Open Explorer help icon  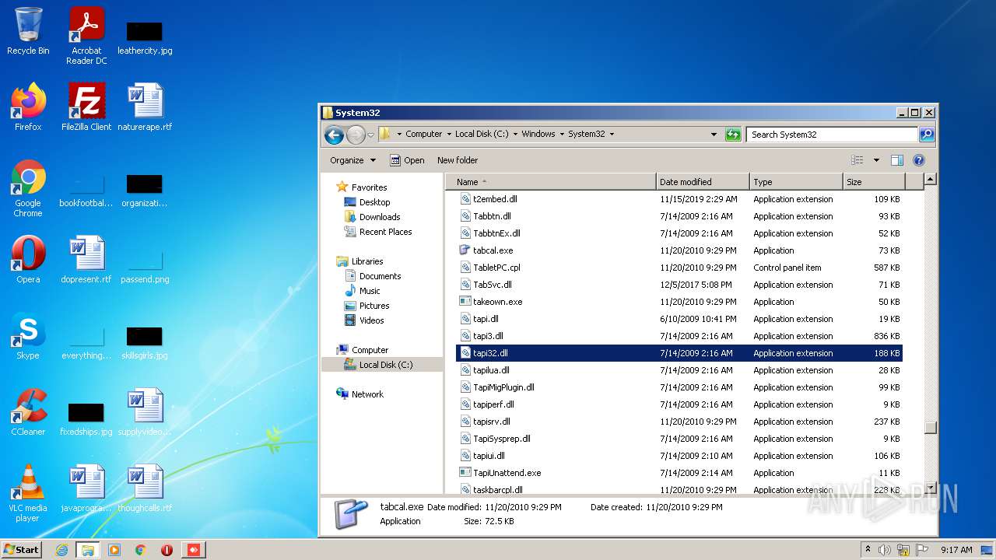(x=919, y=160)
